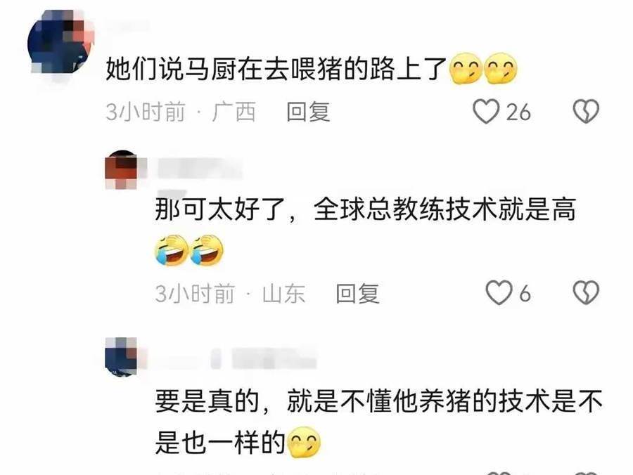The height and width of the screenshot is (475, 633).
Task: Like the top comment with 26 likes
Action: [x=486, y=111]
